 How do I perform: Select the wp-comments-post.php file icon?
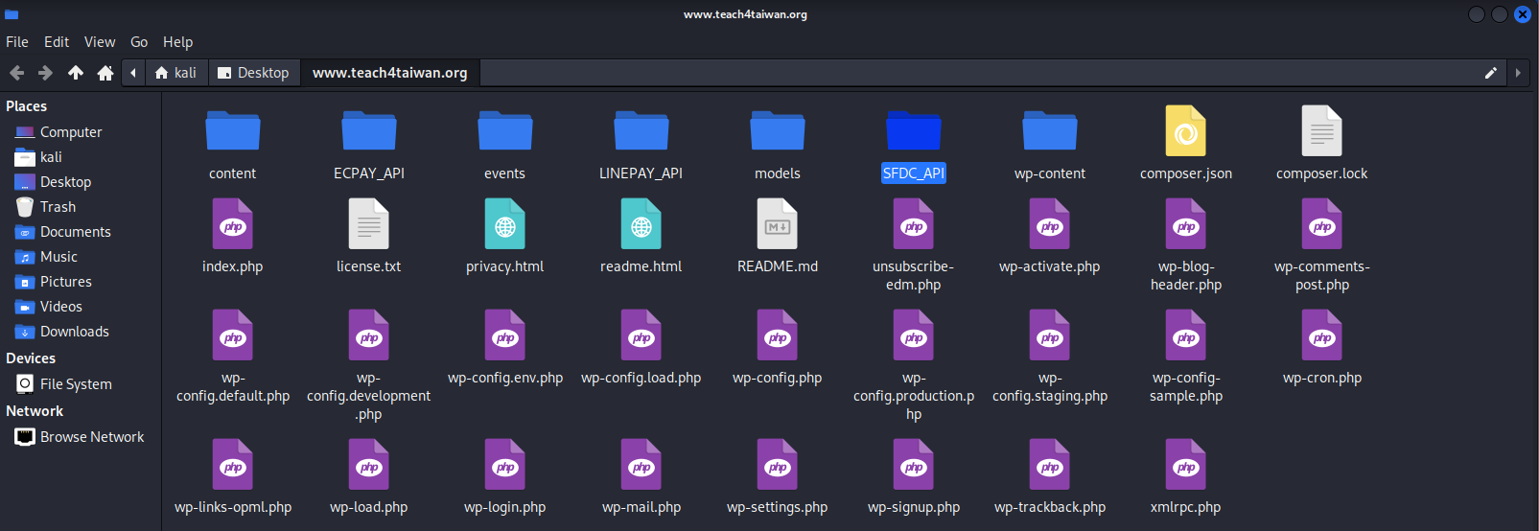[1322, 224]
